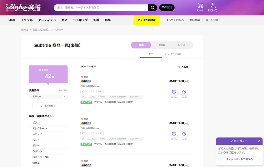This screenshot has height=167, width=264.
Task: Remove the Subtitle search condition tag
Action: [x=64, y=97]
